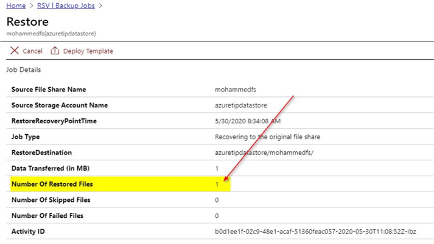The width and height of the screenshot is (434, 244).
Task: Click the mohammedfs(azuretipdatastore) subtitle
Action: click(51, 33)
